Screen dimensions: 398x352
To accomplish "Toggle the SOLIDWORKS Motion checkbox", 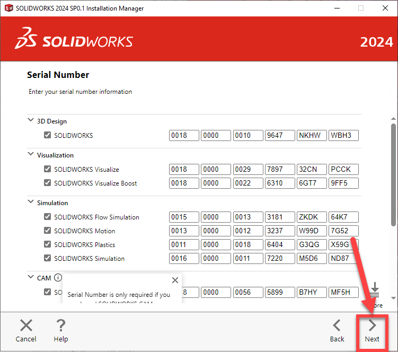I will pos(47,231).
